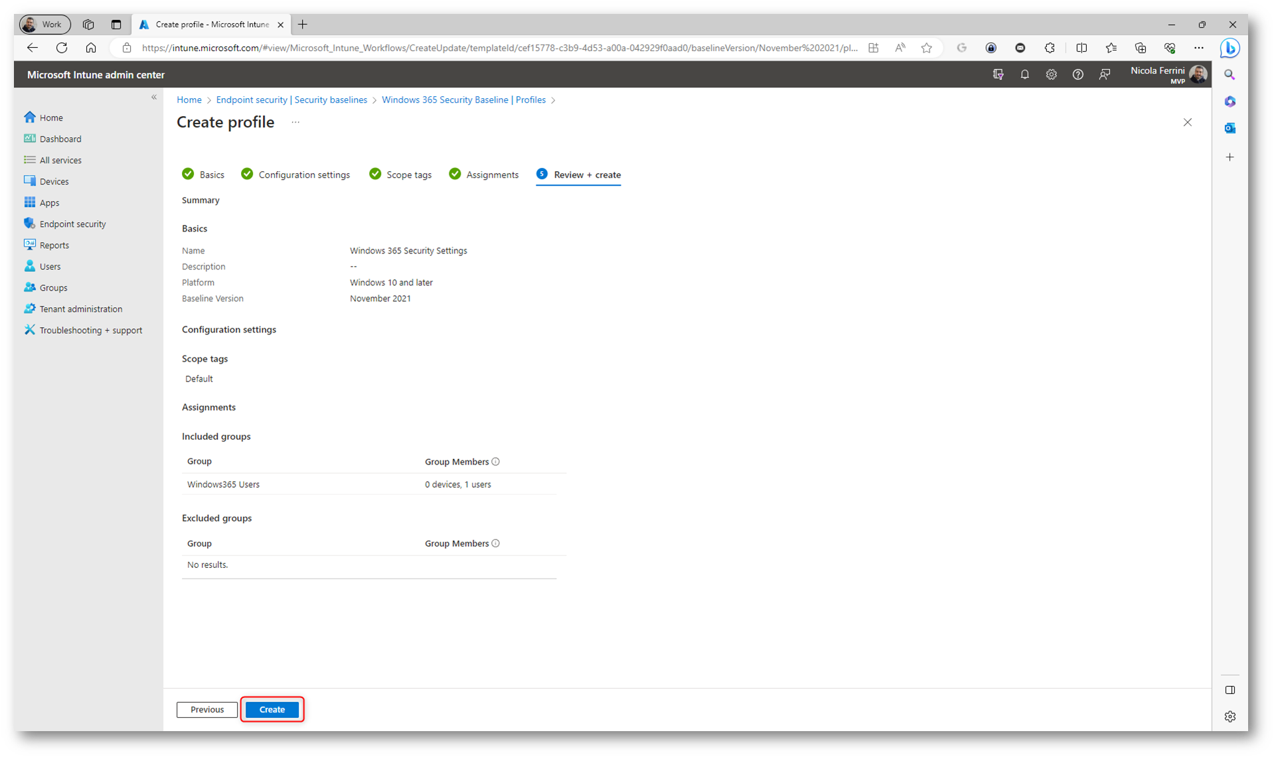The image size is (1276, 759).
Task: Select the Windows365 Users group row
Action: [x=369, y=484]
